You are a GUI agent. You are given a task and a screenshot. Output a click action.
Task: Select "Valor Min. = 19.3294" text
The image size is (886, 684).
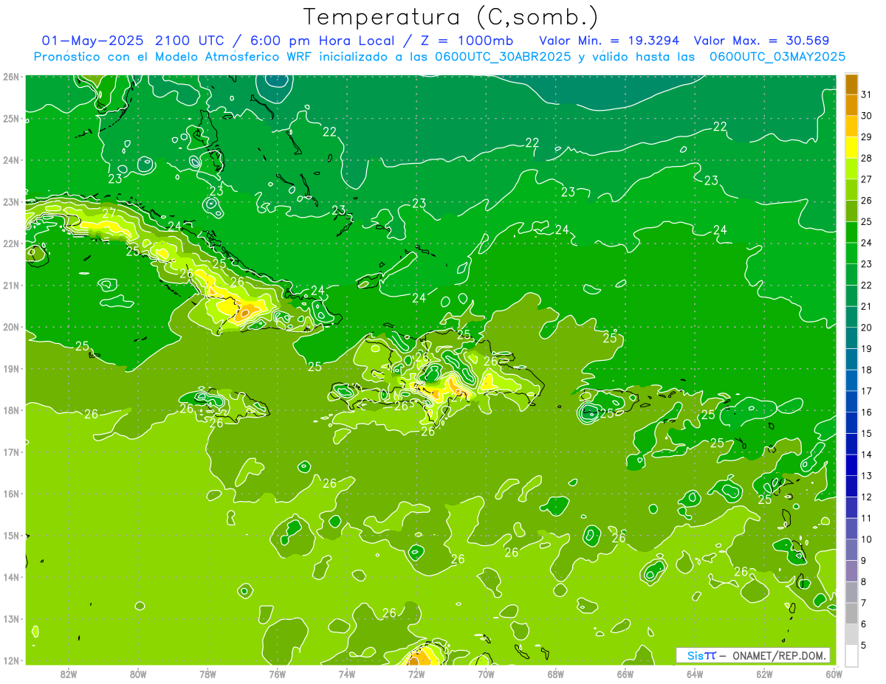tap(609, 41)
